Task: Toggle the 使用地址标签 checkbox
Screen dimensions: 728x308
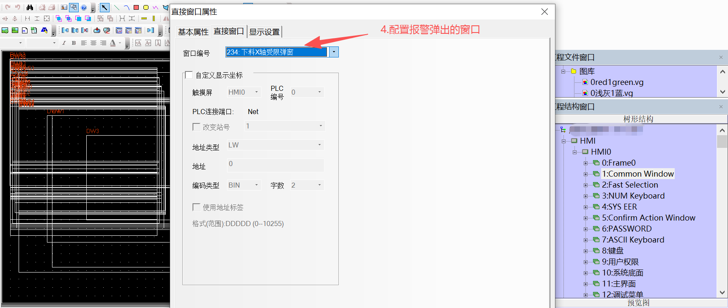Action: 196,207
